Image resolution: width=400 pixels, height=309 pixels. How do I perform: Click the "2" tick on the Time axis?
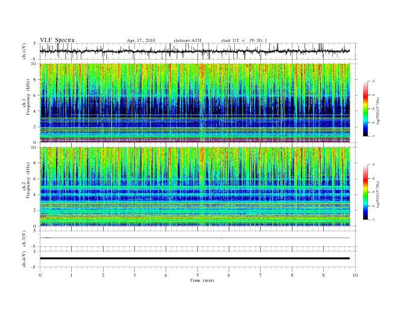click(x=103, y=275)
